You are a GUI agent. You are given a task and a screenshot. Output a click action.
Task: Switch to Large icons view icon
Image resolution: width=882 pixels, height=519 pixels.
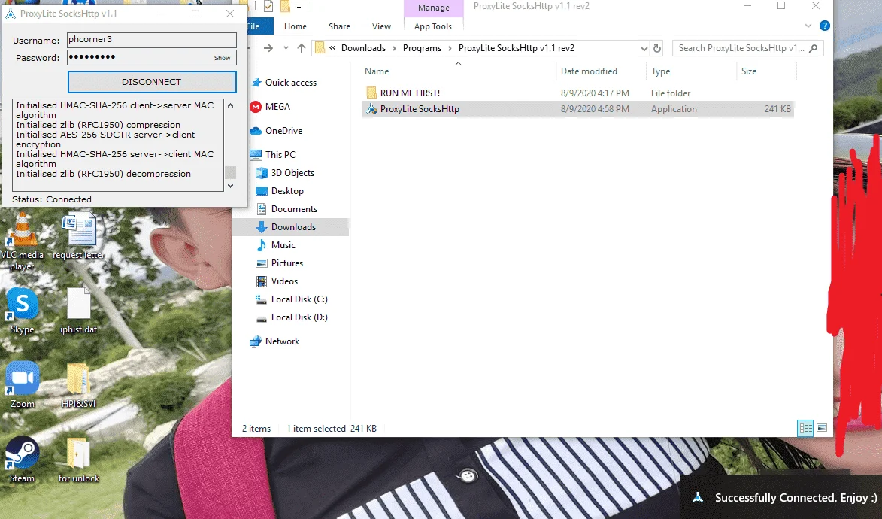[822, 428]
